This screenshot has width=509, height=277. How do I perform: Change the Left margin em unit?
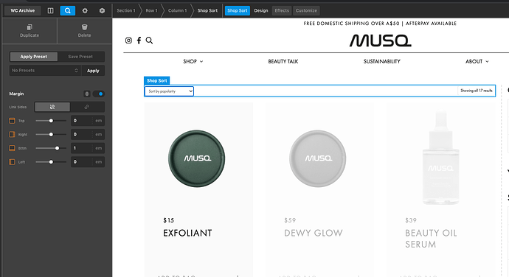tap(99, 161)
